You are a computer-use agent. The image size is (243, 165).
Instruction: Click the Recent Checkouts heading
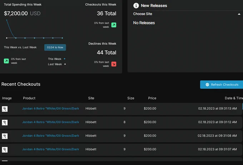[x=21, y=84]
